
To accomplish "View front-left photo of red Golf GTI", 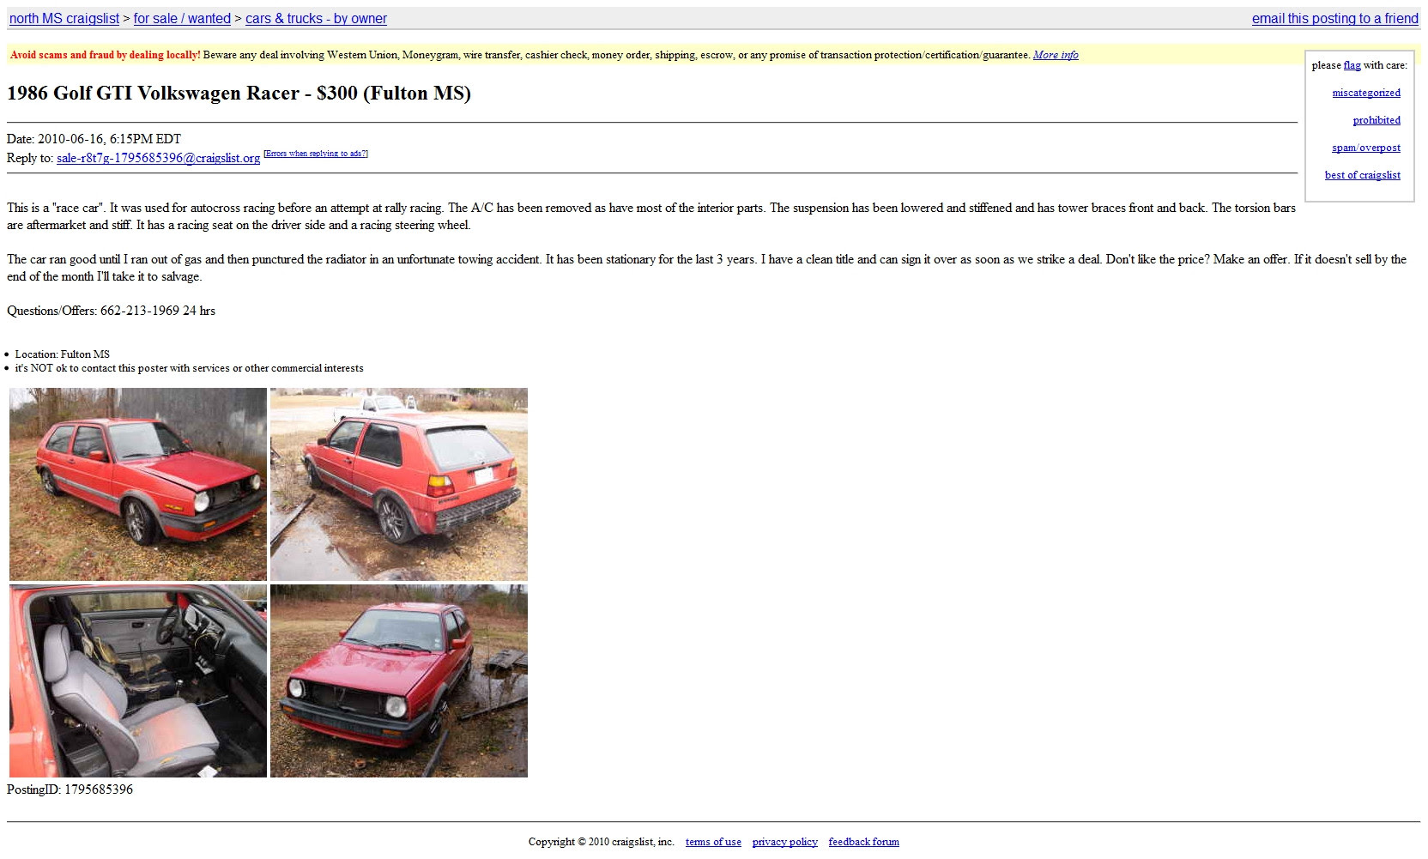I will pos(138,484).
